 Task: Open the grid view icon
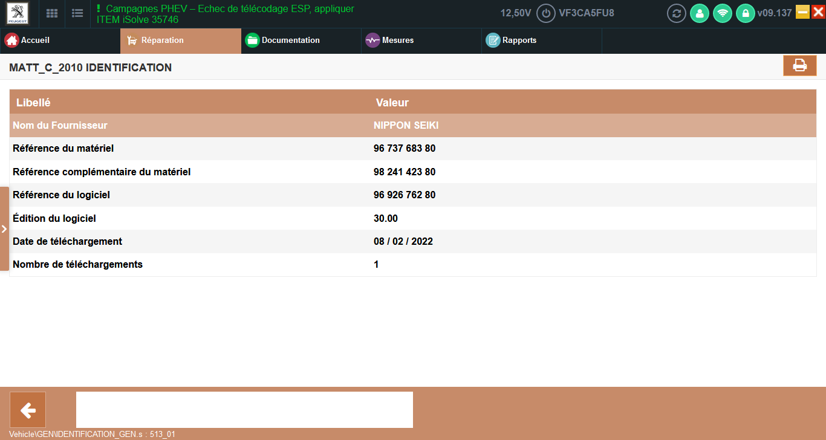pyautogui.click(x=53, y=13)
